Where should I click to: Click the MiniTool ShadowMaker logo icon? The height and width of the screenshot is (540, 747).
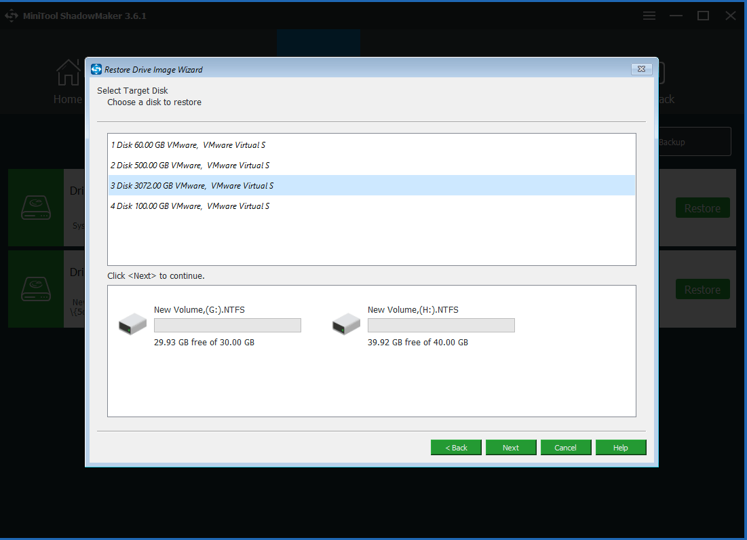(x=12, y=16)
